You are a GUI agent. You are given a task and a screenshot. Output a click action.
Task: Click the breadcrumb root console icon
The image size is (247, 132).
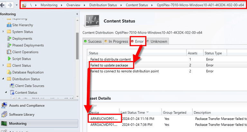pyautogui.click(x=24, y=5)
